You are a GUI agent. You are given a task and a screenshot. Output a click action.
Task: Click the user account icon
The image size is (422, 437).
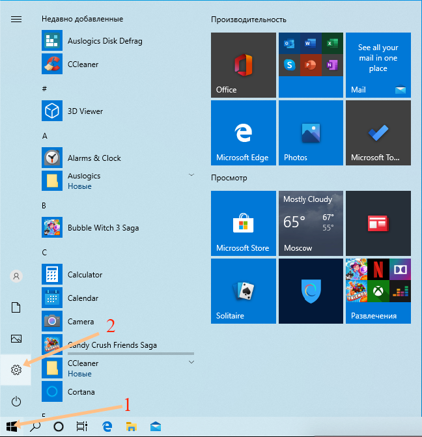point(16,276)
